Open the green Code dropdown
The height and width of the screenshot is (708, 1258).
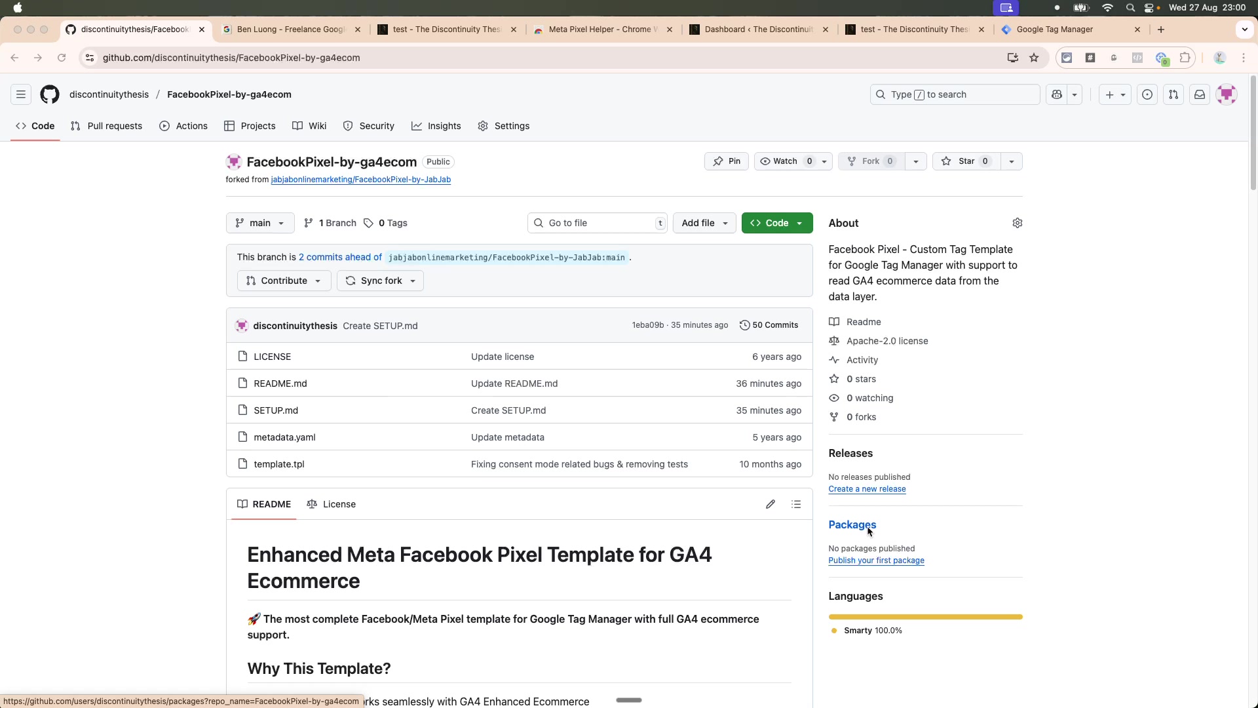(776, 223)
